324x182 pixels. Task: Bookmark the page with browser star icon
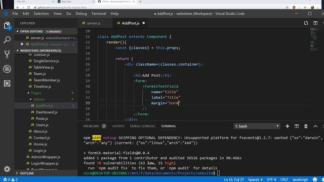point(287,8)
